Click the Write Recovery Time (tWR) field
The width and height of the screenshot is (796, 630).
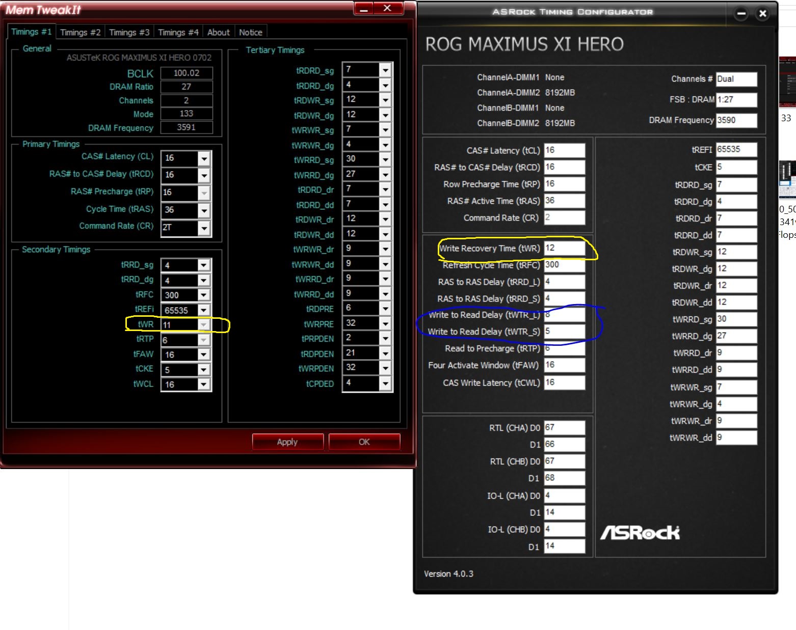click(565, 248)
